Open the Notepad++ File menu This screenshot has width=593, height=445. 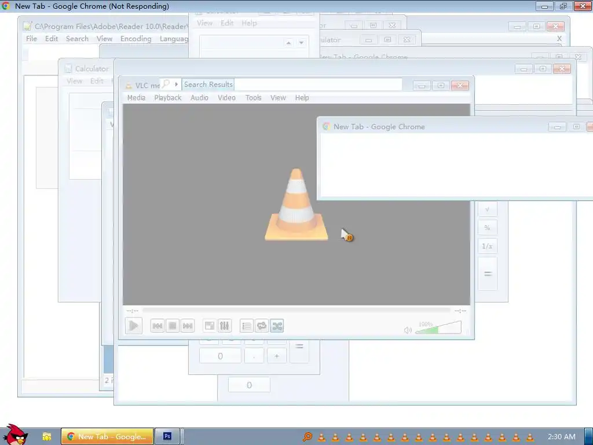(x=31, y=39)
